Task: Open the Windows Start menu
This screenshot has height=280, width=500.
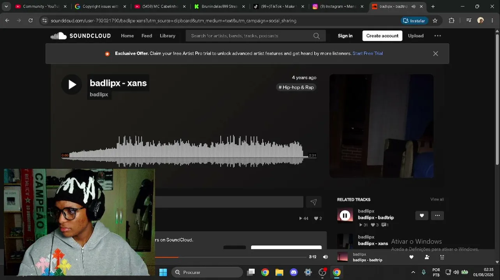Action: tap(163, 272)
